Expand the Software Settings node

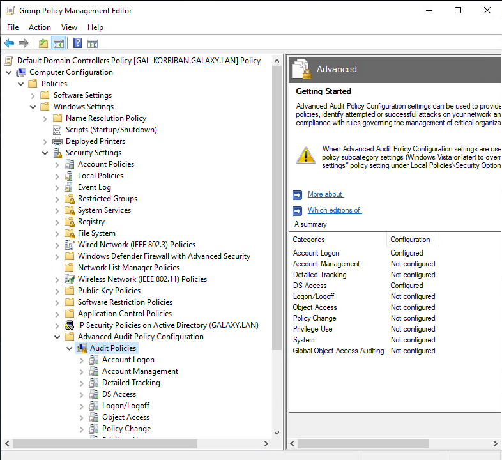click(x=33, y=95)
